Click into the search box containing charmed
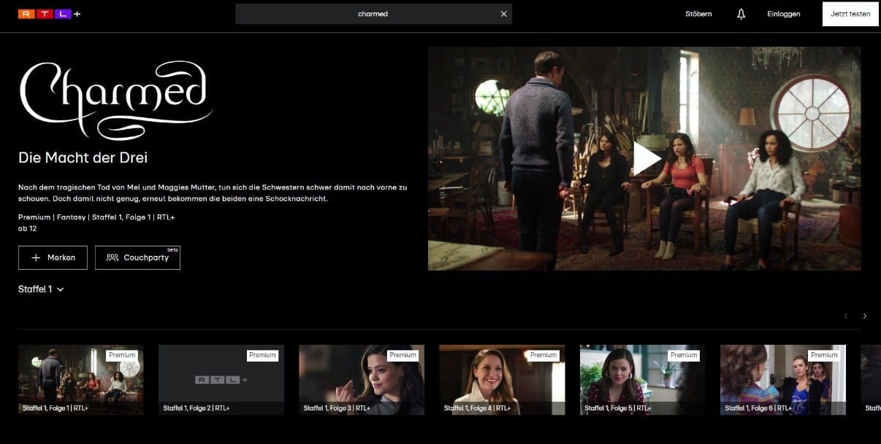The height and width of the screenshot is (444, 881). pyautogui.click(x=373, y=14)
